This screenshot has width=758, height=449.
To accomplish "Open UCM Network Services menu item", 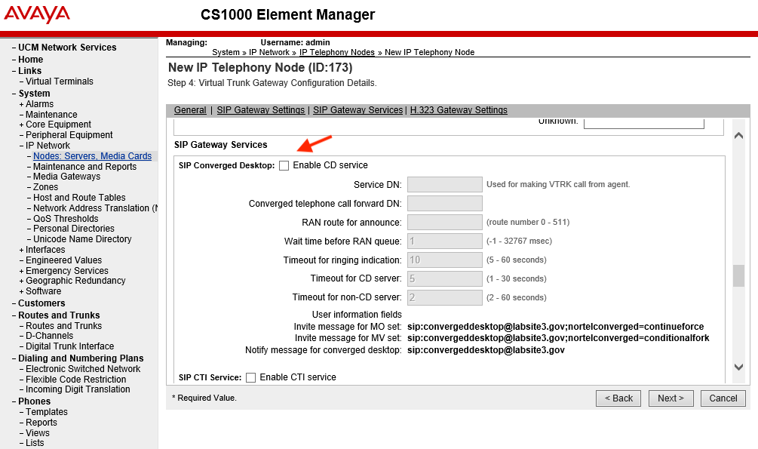I will 67,48.
